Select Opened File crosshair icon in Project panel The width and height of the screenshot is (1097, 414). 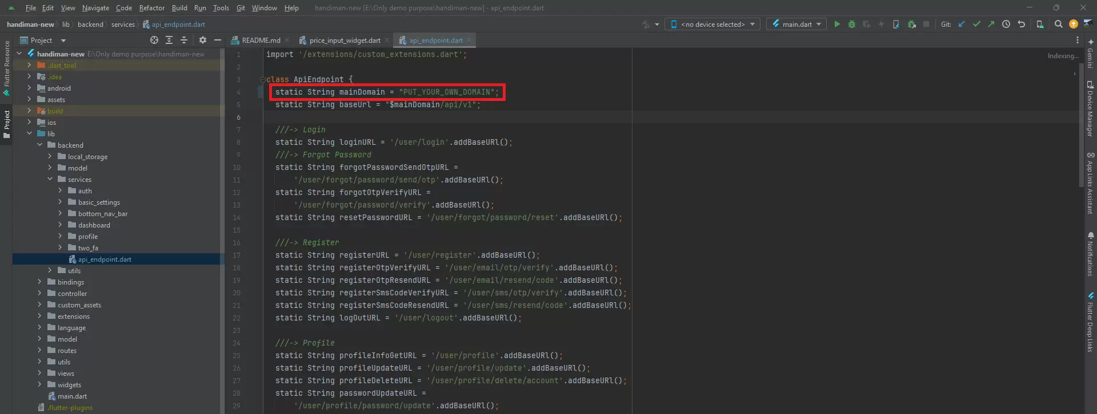click(x=154, y=40)
